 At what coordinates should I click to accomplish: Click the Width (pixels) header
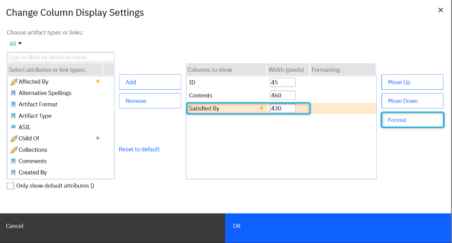pyautogui.click(x=288, y=70)
